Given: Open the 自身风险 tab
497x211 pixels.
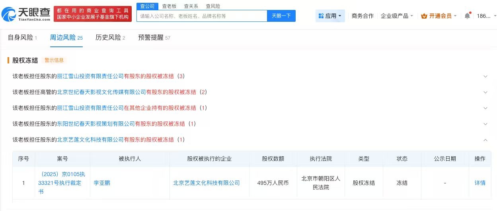Looking at the screenshot, I should tap(22, 38).
